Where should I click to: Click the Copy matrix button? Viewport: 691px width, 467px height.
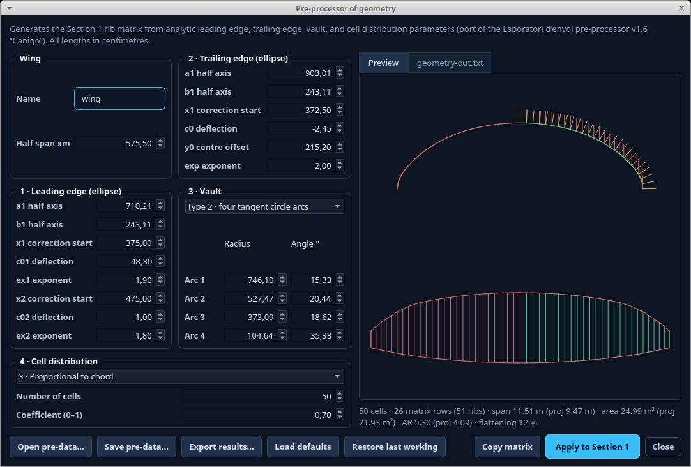click(x=507, y=447)
